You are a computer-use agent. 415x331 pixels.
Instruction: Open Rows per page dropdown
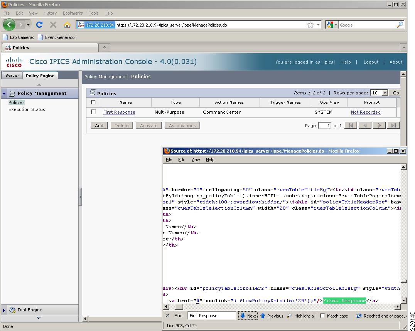coord(385,93)
